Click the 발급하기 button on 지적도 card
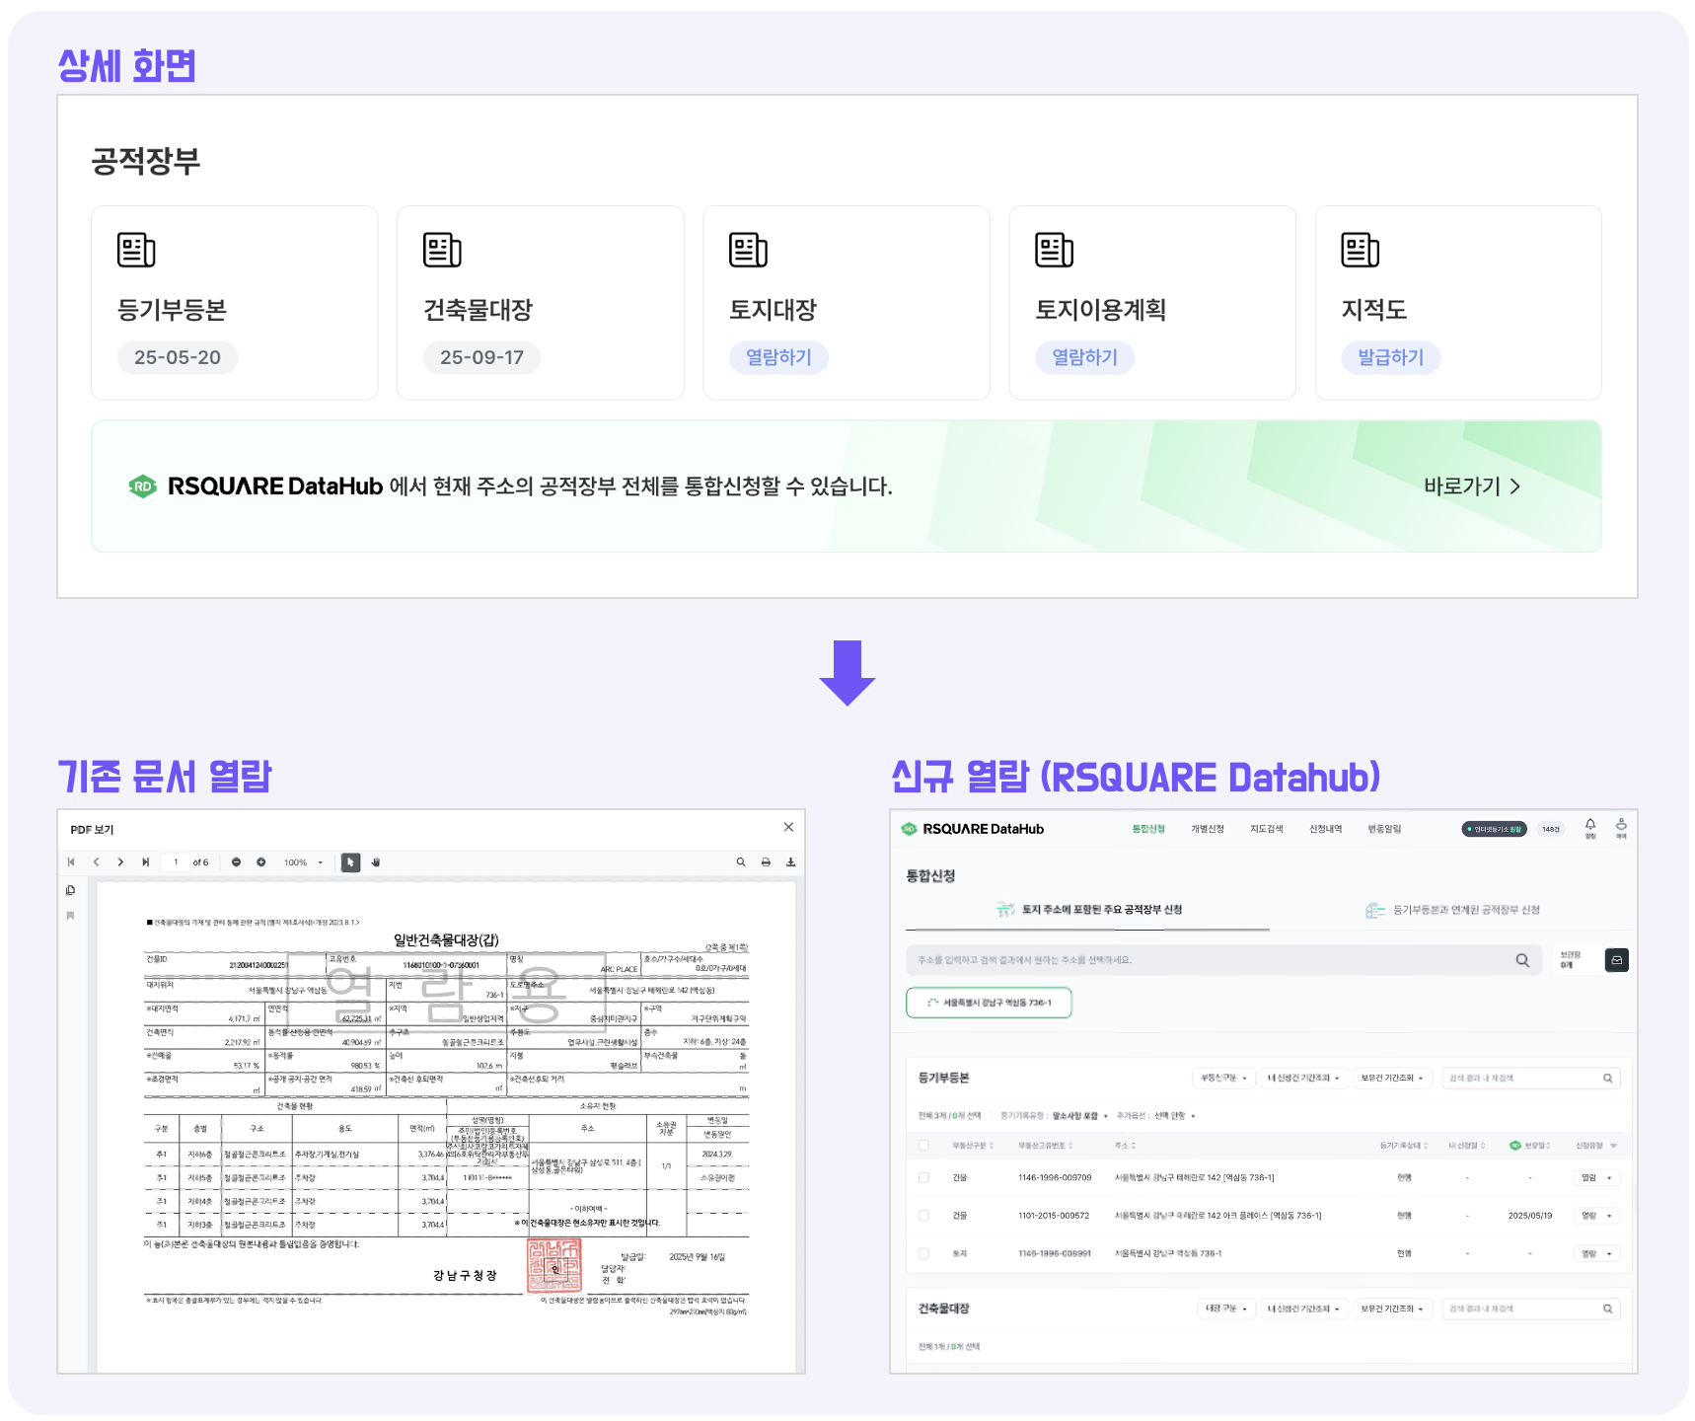 point(1390,357)
